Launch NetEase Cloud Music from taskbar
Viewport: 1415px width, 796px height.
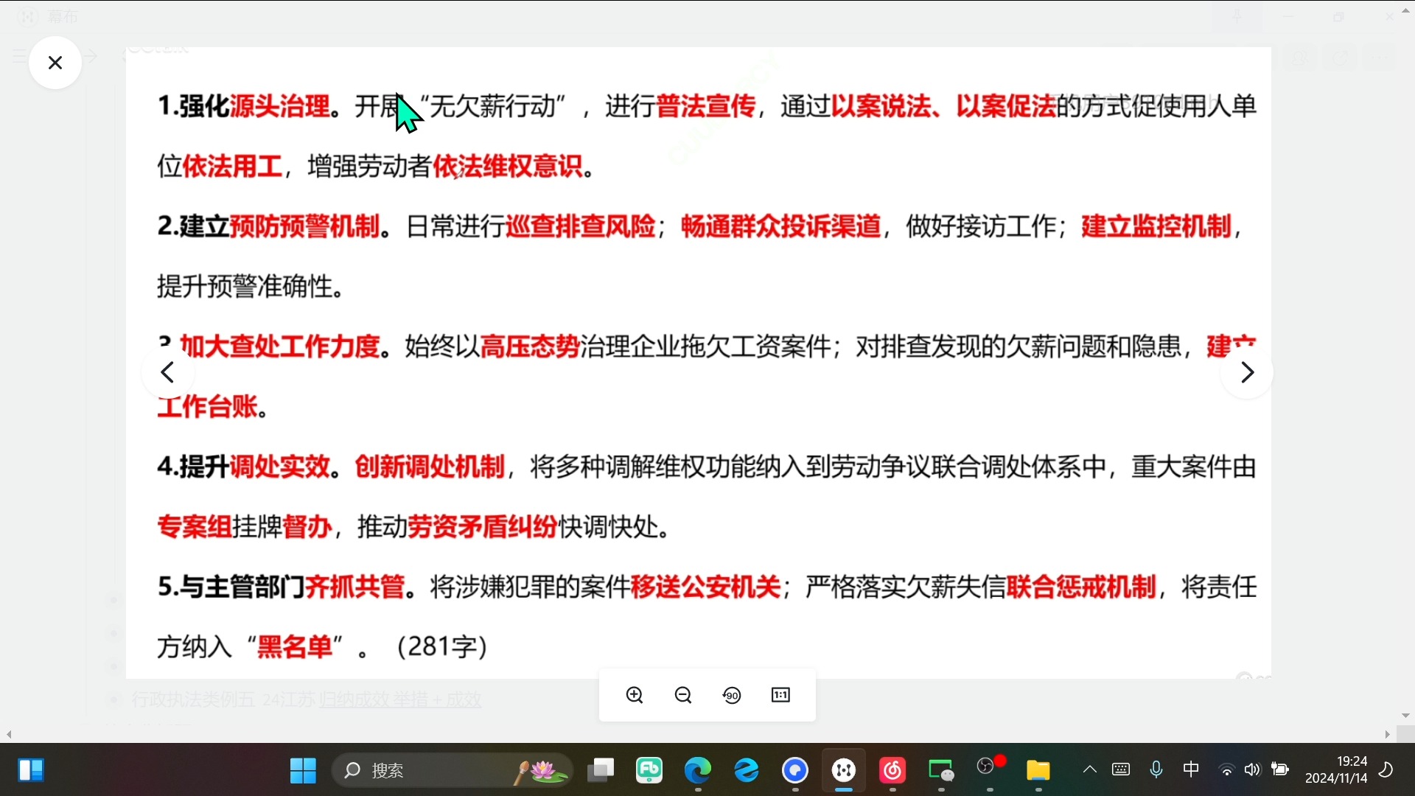coord(892,771)
